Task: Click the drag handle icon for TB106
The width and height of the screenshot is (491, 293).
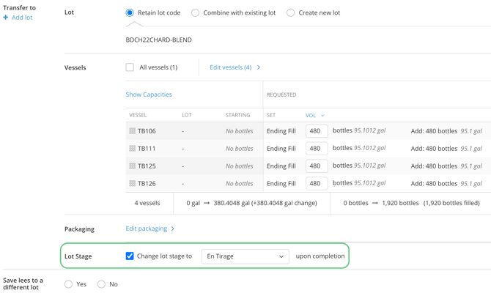Action: [132, 131]
